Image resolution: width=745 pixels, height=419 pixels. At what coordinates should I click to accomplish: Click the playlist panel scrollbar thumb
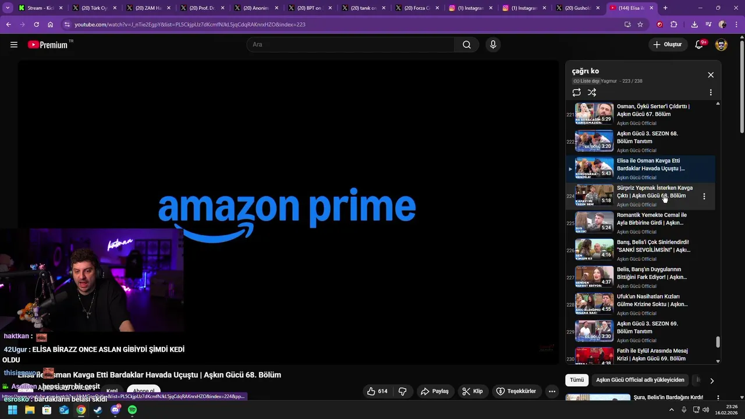[718, 342]
